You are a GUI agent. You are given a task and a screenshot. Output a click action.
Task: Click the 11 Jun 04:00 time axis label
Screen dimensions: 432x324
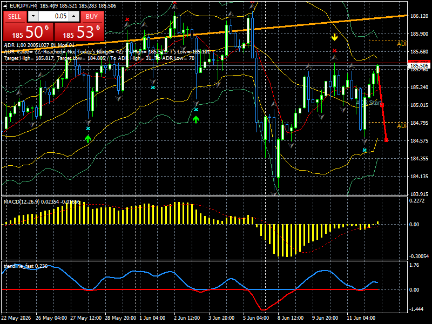click(x=361, y=318)
